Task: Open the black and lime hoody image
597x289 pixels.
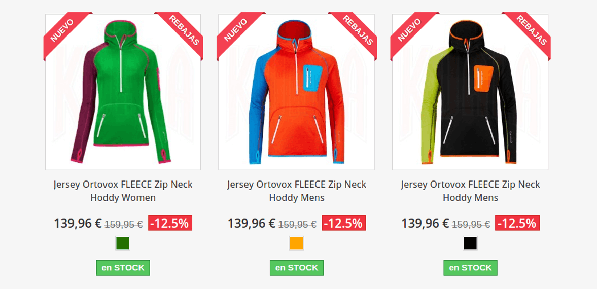Action: tap(470, 92)
